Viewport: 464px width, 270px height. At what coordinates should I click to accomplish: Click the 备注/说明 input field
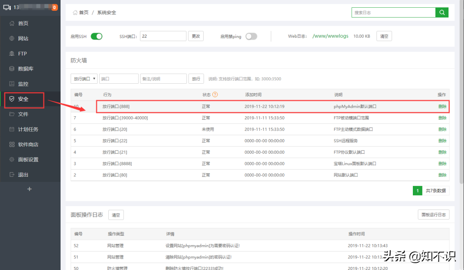[x=163, y=79]
